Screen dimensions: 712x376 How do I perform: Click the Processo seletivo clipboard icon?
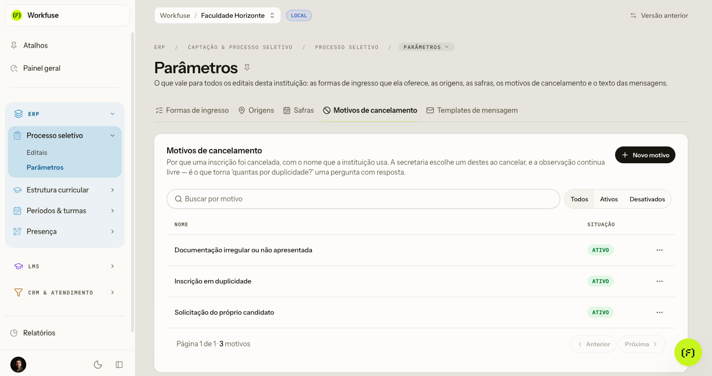click(x=17, y=136)
